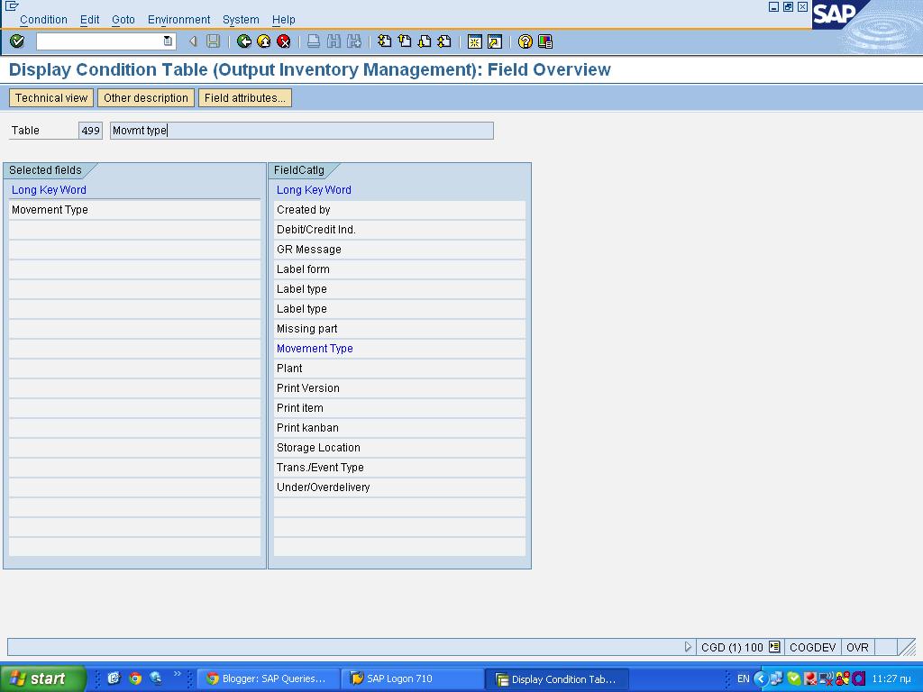The height and width of the screenshot is (692, 923).
Task: Open the SAP window control menu icon
Action: (11, 6)
